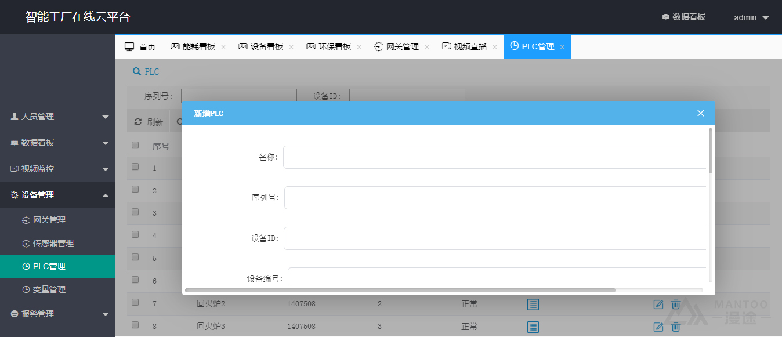
Task: Open 传感器管理 in the sidebar
Action: (x=53, y=243)
